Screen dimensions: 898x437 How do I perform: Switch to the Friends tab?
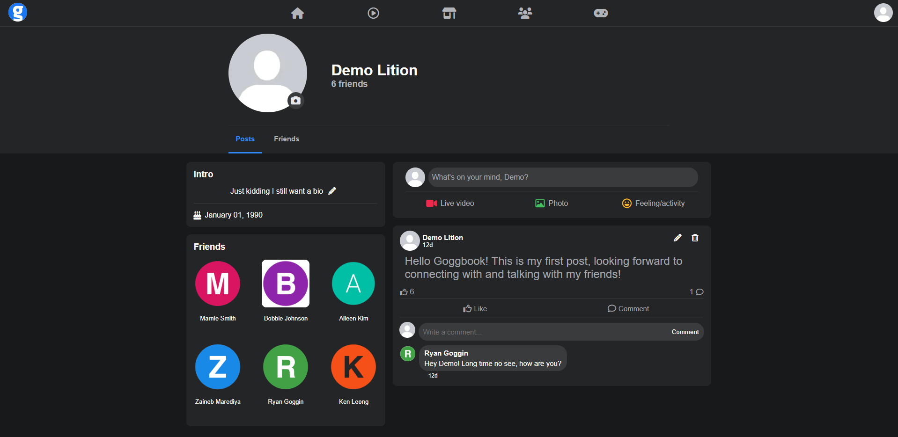pyautogui.click(x=286, y=139)
